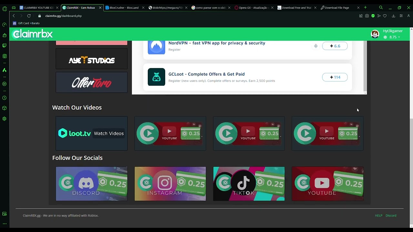Viewport: 413px width, 232px height.
Task: Claim the +6.6 NordVPN reward
Action: pyautogui.click(x=335, y=46)
